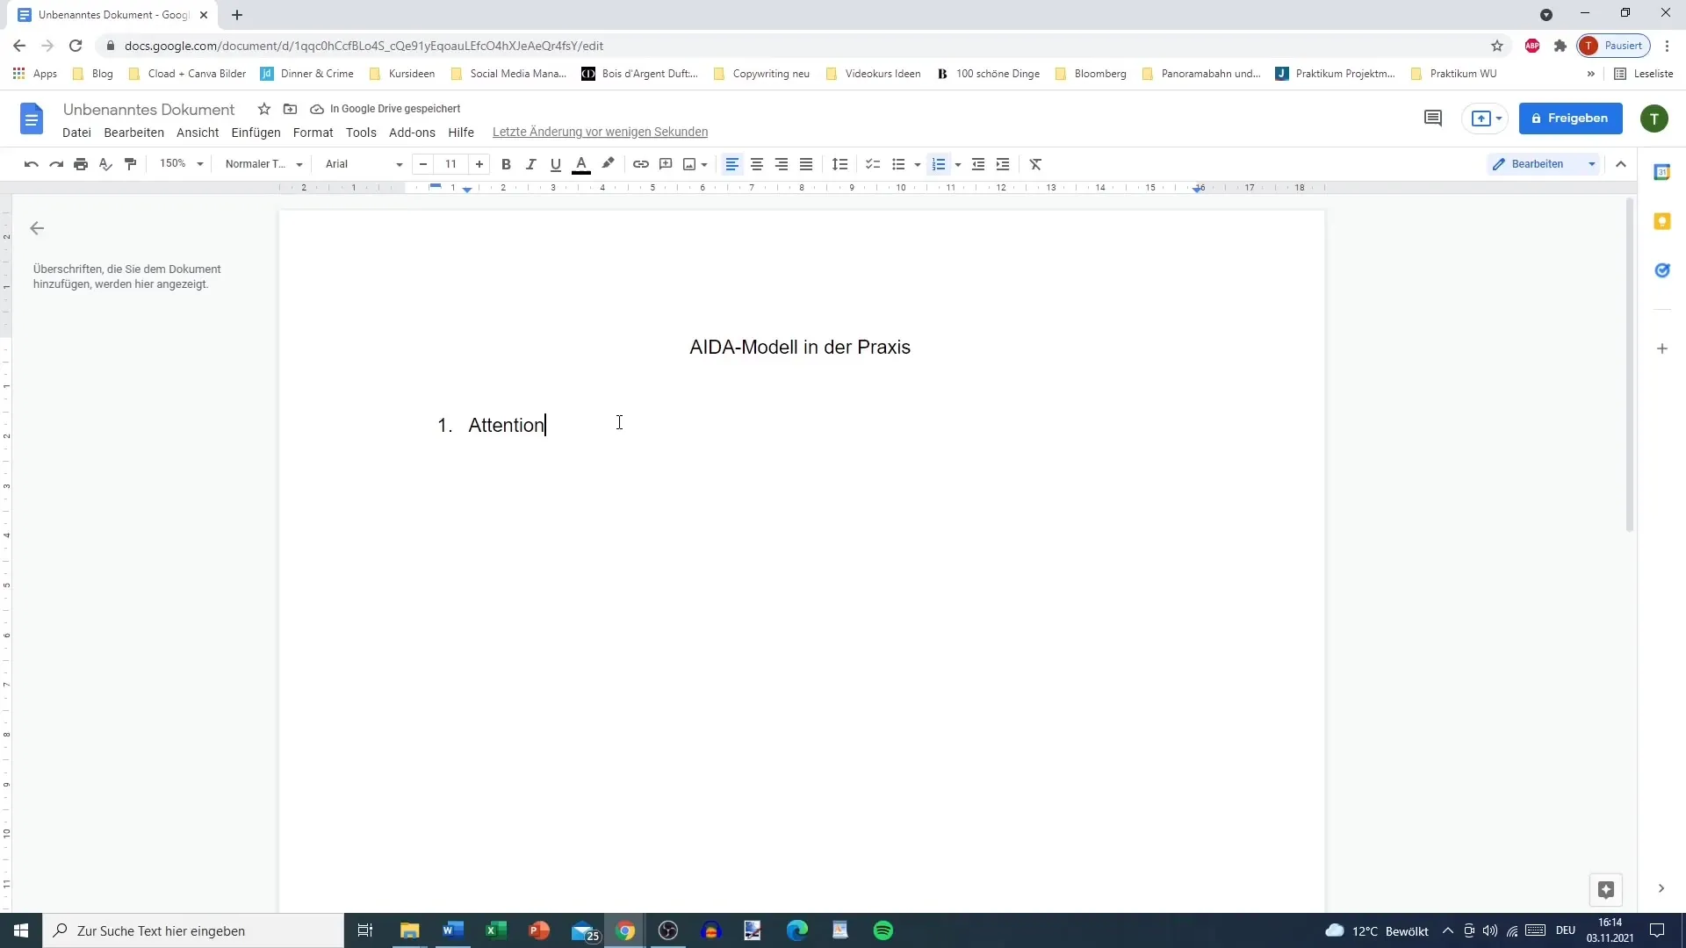1686x948 pixels.
Task: Click the bullet list icon
Action: pos(897,163)
